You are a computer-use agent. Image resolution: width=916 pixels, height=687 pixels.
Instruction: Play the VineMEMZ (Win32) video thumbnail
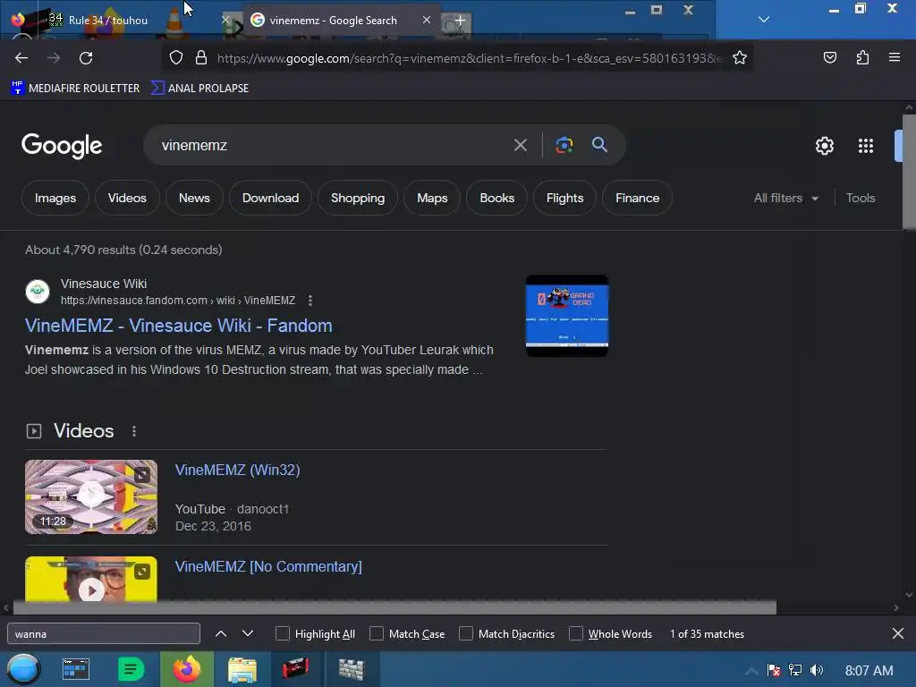(91, 496)
